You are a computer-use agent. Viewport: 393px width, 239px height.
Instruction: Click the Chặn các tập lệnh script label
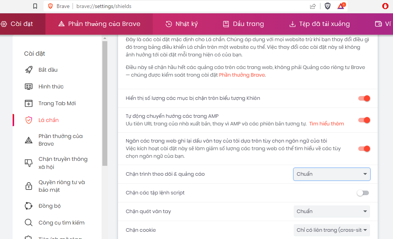click(155, 193)
